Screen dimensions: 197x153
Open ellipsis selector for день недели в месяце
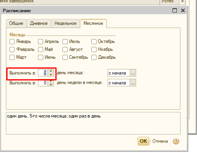click(x=133, y=83)
